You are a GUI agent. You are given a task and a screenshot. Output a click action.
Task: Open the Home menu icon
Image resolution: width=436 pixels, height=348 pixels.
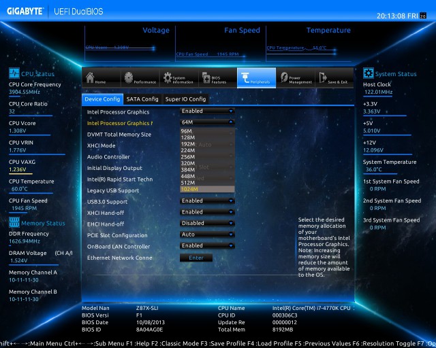(89, 77)
